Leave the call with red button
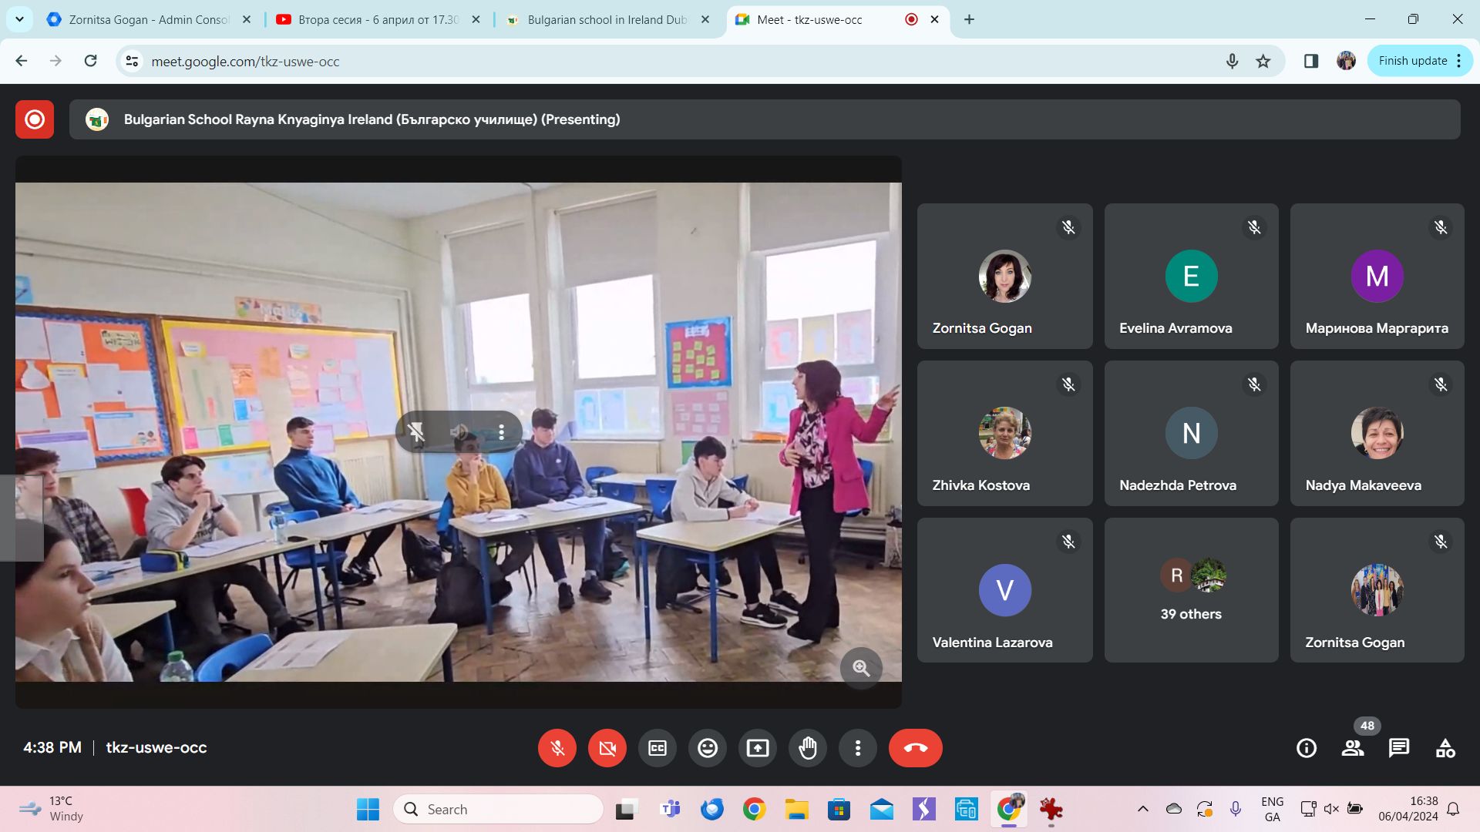The height and width of the screenshot is (832, 1480). click(x=916, y=748)
